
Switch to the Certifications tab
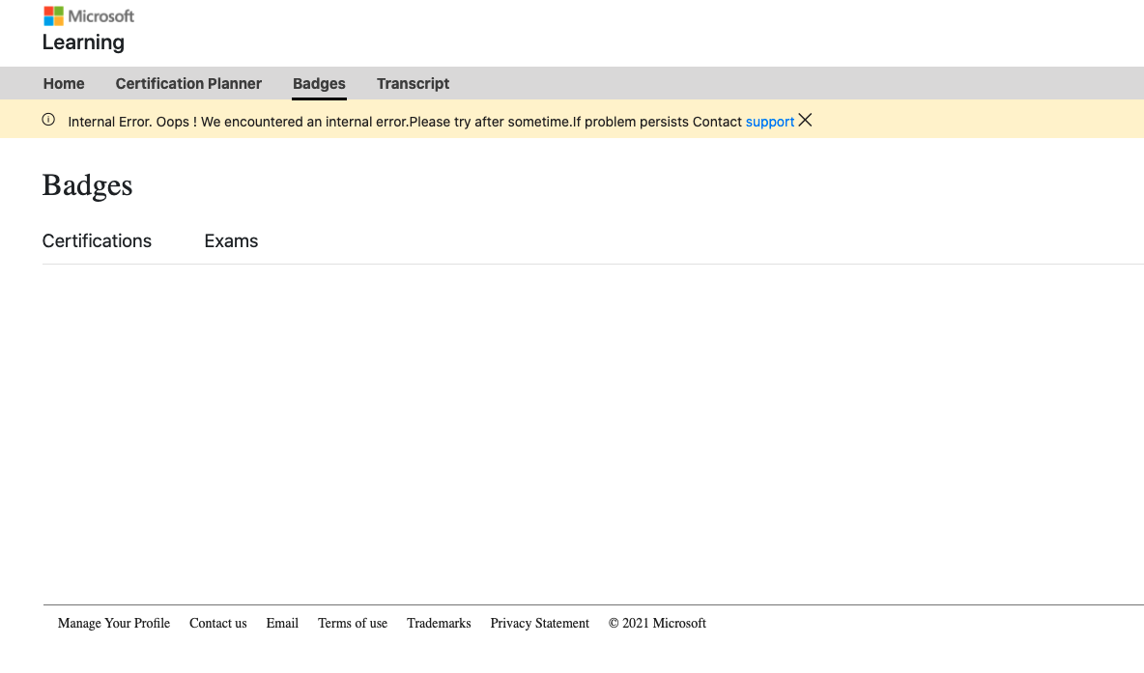point(97,241)
